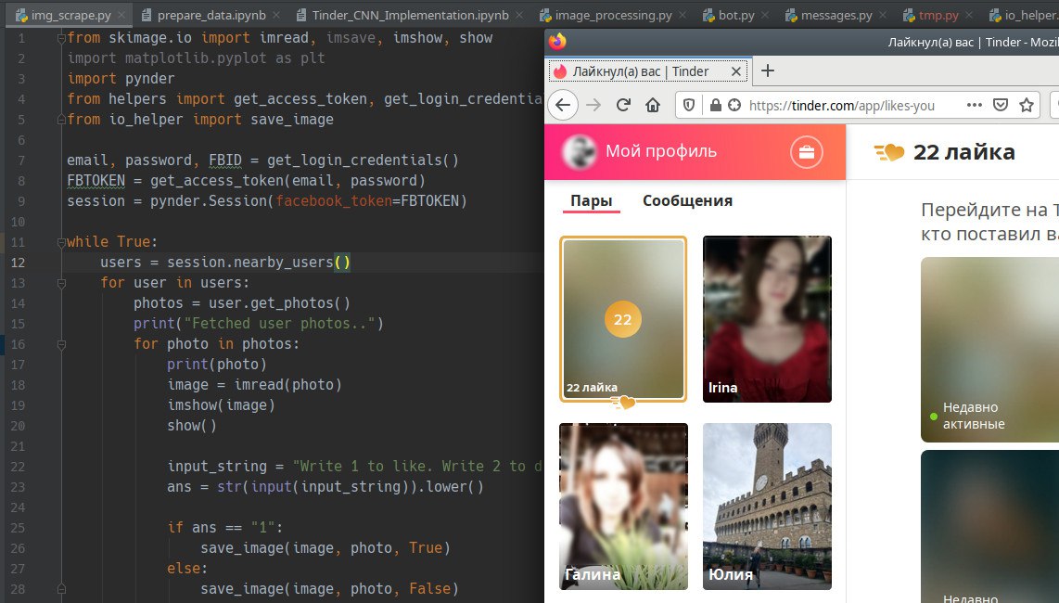
Task: Collapse the while True code block
Action: [x=61, y=242]
